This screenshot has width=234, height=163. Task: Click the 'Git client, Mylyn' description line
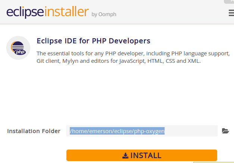coord(119,61)
